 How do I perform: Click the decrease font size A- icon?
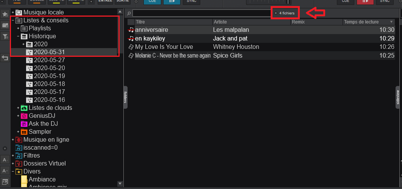[x=5, y=159]
